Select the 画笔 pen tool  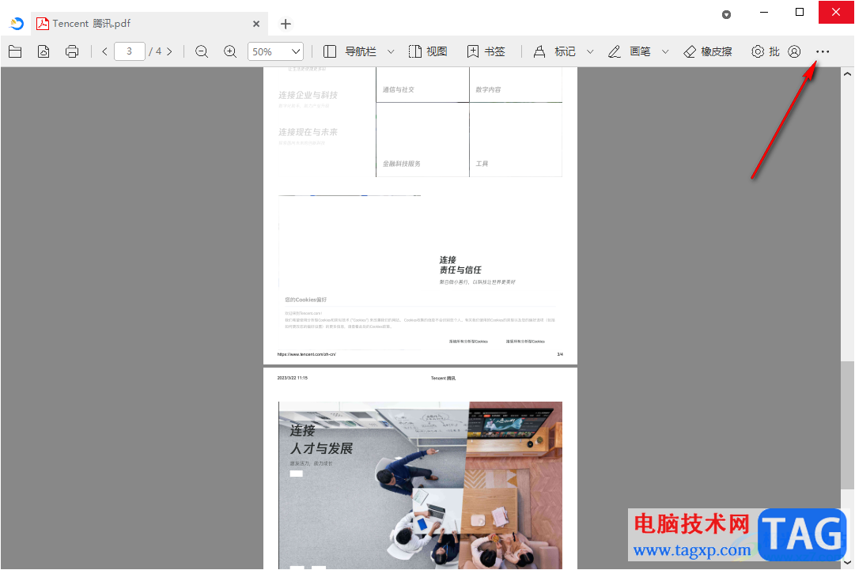[x=630, y=51]
